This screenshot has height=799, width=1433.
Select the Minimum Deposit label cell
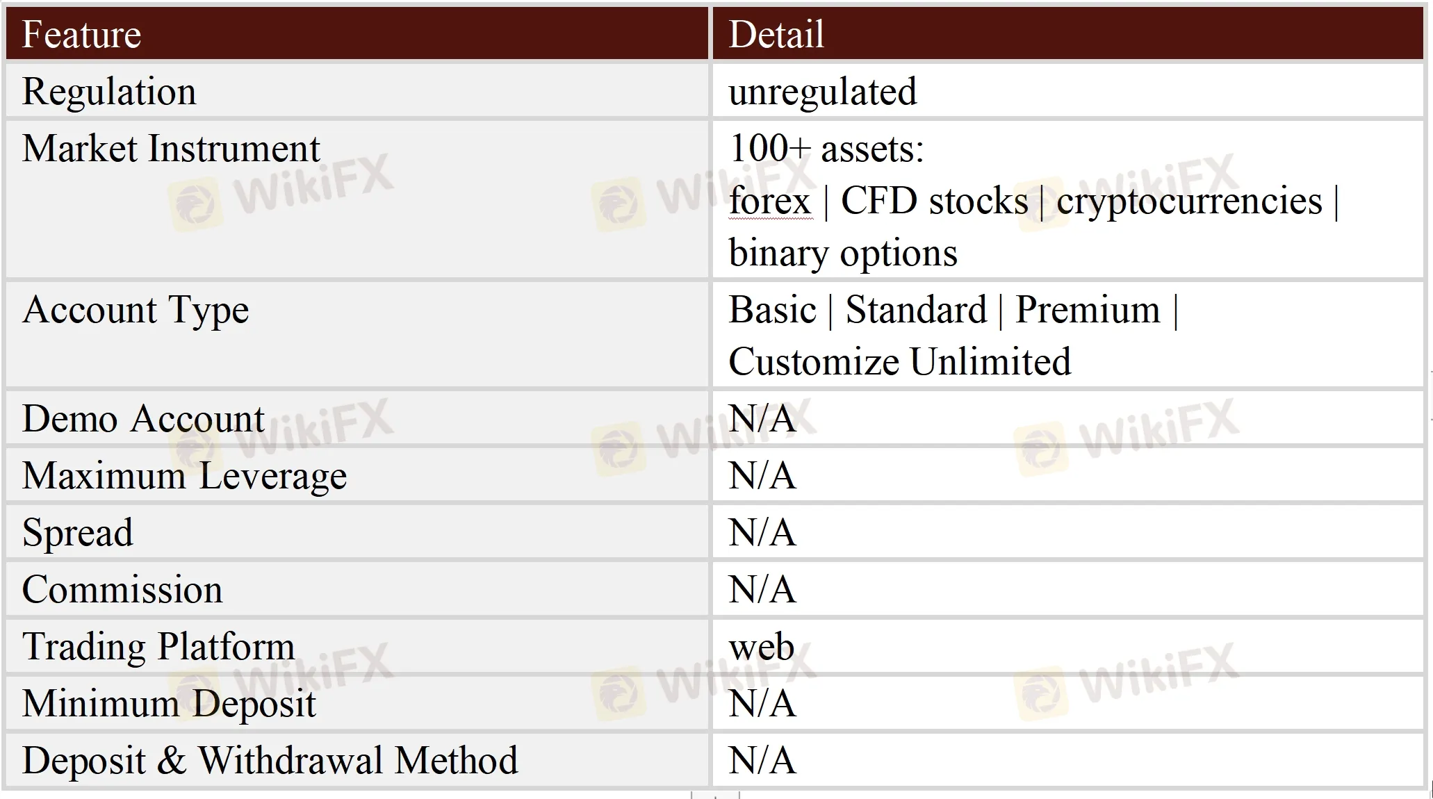pos(169,704)
